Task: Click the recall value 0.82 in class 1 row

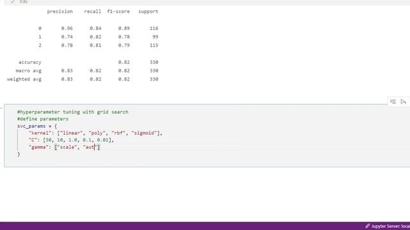Action: 95,37
